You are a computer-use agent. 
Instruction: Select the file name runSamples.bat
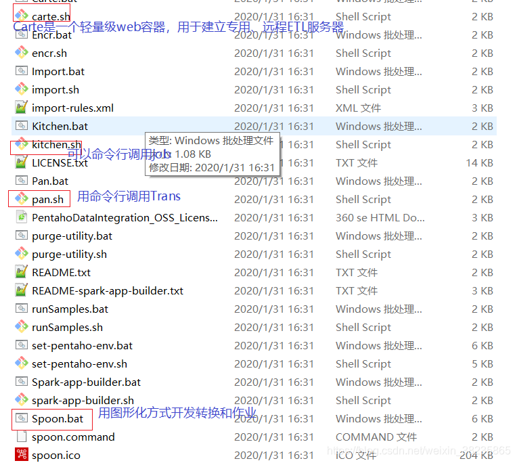coord(70,309)
